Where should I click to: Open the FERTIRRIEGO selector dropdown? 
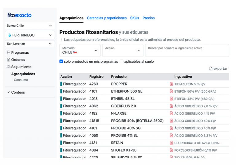point(30,35)
